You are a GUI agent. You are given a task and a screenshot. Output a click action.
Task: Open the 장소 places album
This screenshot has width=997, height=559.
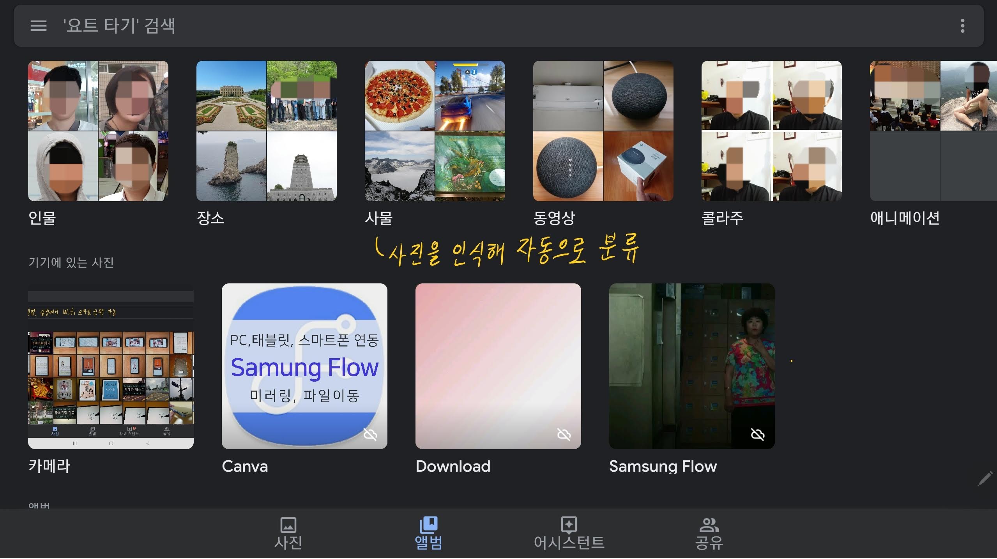point(267,131)
